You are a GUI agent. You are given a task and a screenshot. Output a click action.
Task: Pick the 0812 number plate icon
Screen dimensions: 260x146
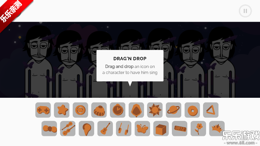click(180, 129)
